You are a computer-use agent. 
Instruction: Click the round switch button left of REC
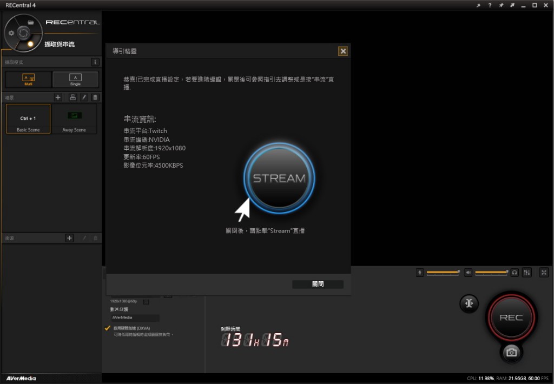tap(469, 303)
